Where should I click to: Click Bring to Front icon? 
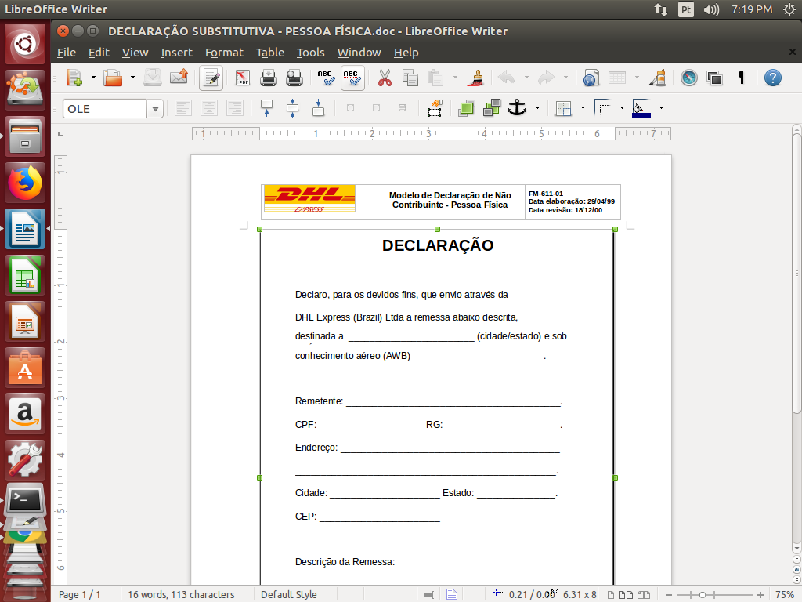[467, 108]
